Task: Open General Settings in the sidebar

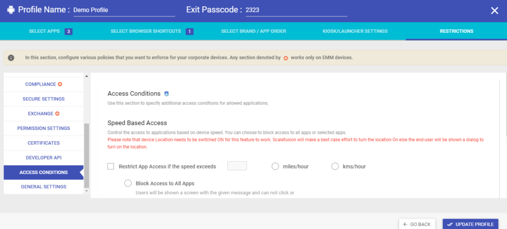Action: click(44, 187)
